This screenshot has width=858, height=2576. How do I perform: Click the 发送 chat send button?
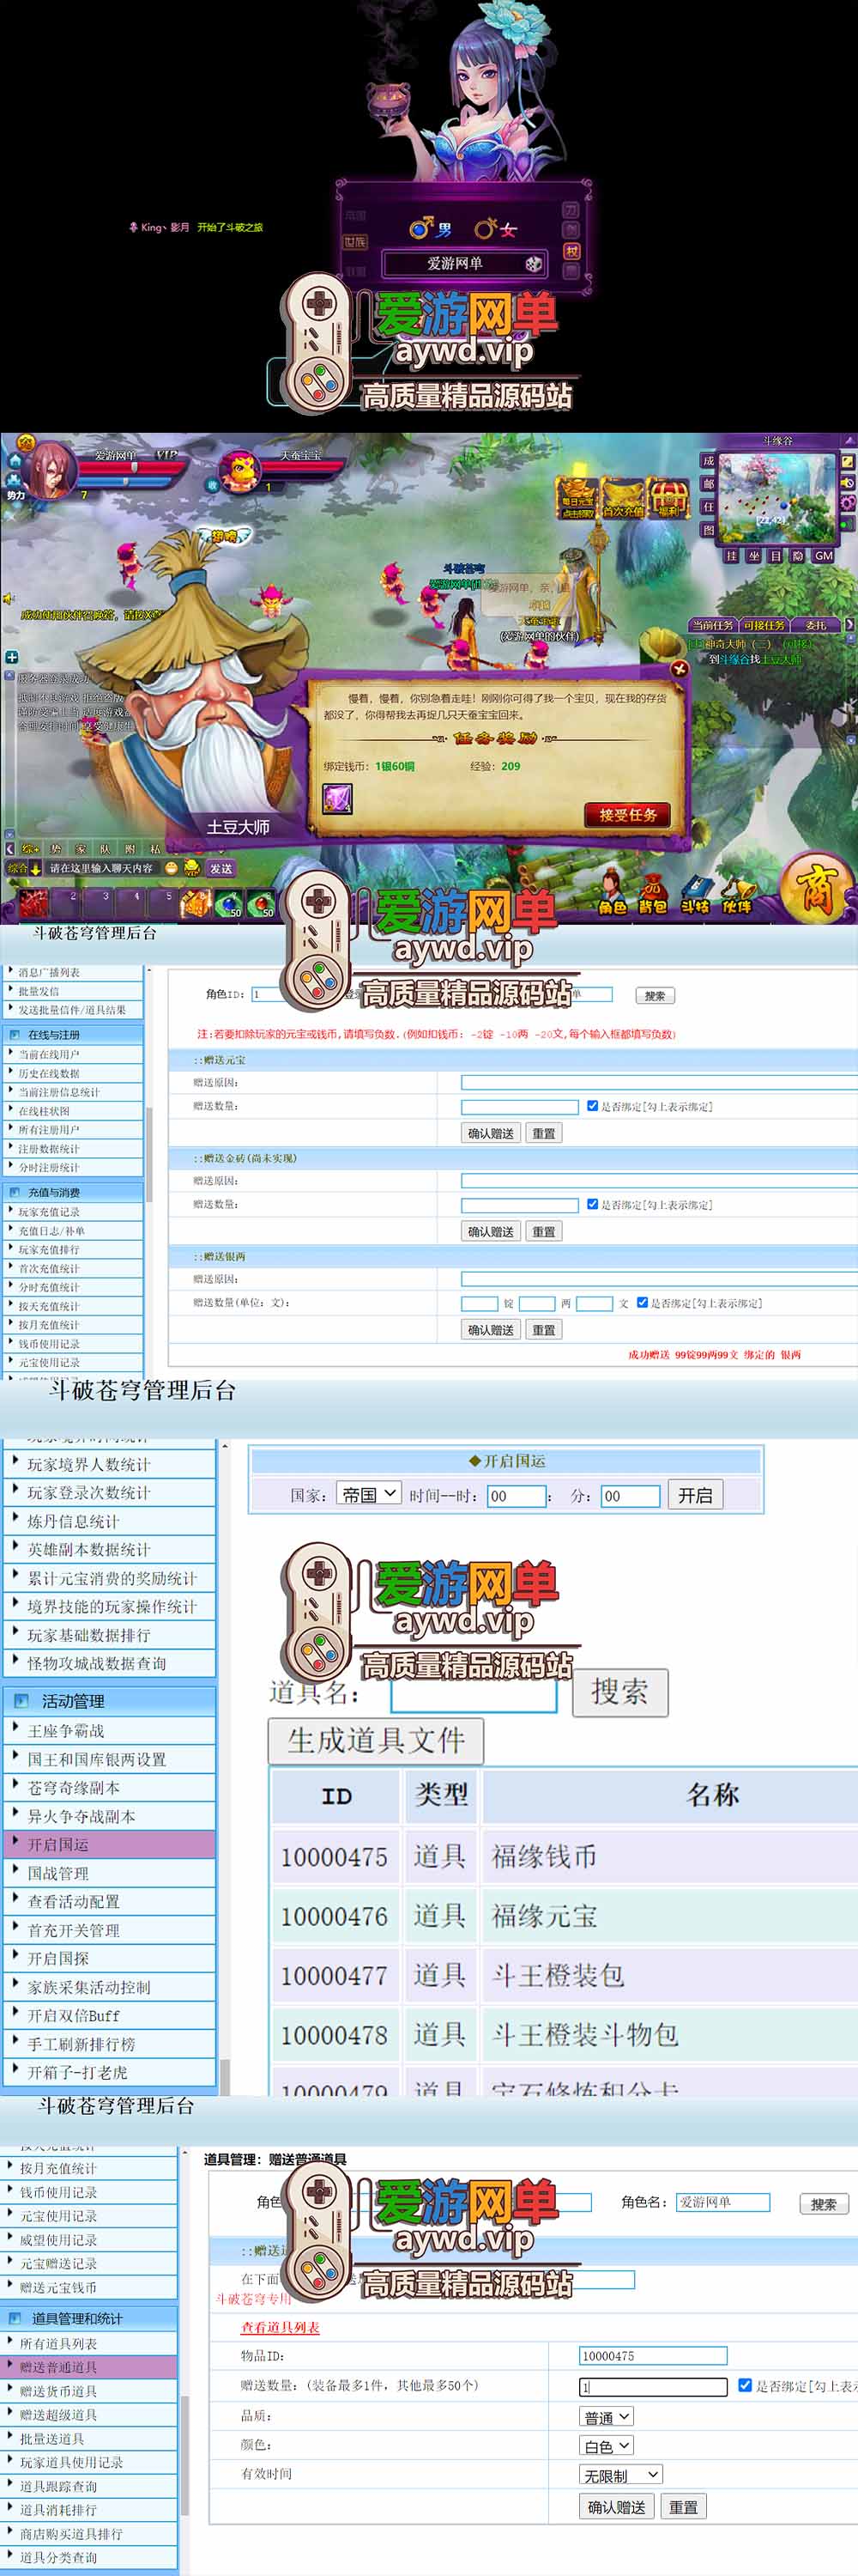[221, 869]
